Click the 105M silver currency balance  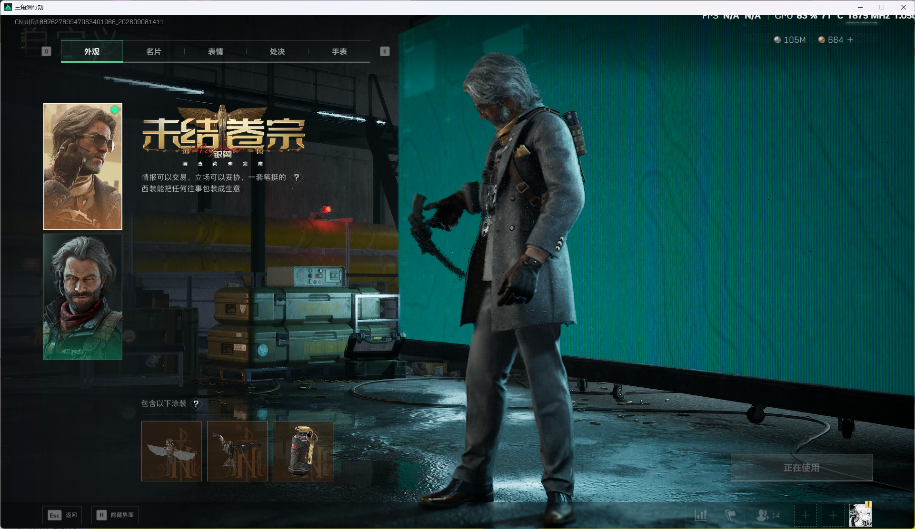click(x=790, y=40)
